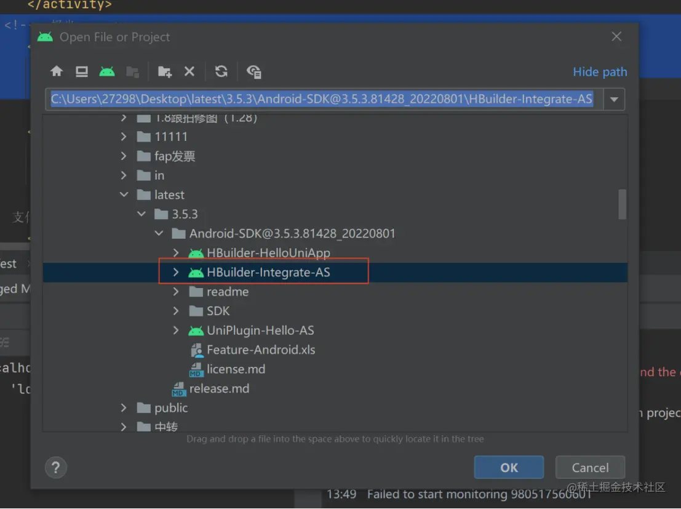
Task: Close the Open File or Project dialog
Action: point(616,36)
